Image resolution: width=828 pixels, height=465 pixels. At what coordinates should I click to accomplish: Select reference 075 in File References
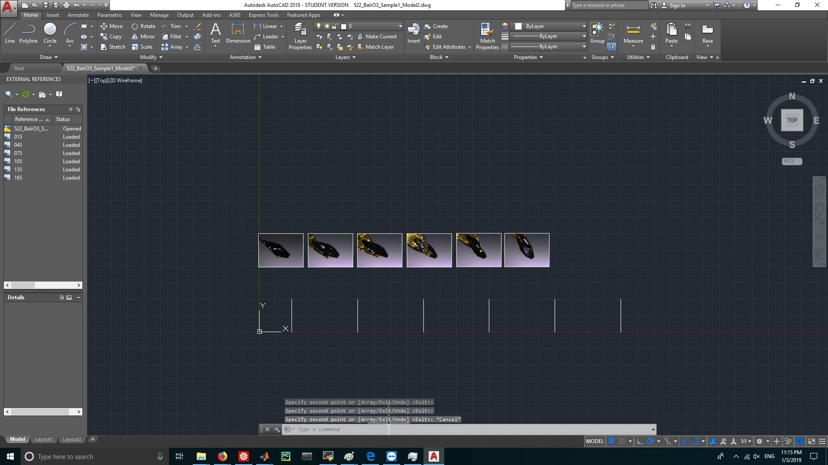click(43, 153)
